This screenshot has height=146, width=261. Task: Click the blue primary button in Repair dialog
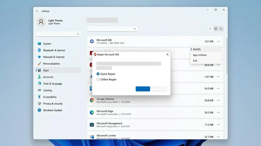(x=143, y=89)
